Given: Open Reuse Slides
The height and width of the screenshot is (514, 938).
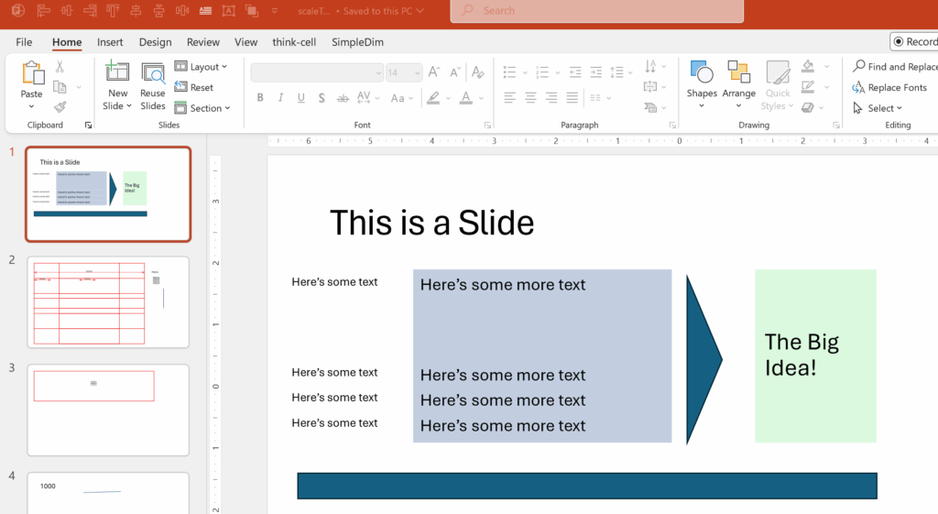Looking at the screenshot, I should (153, 87).
